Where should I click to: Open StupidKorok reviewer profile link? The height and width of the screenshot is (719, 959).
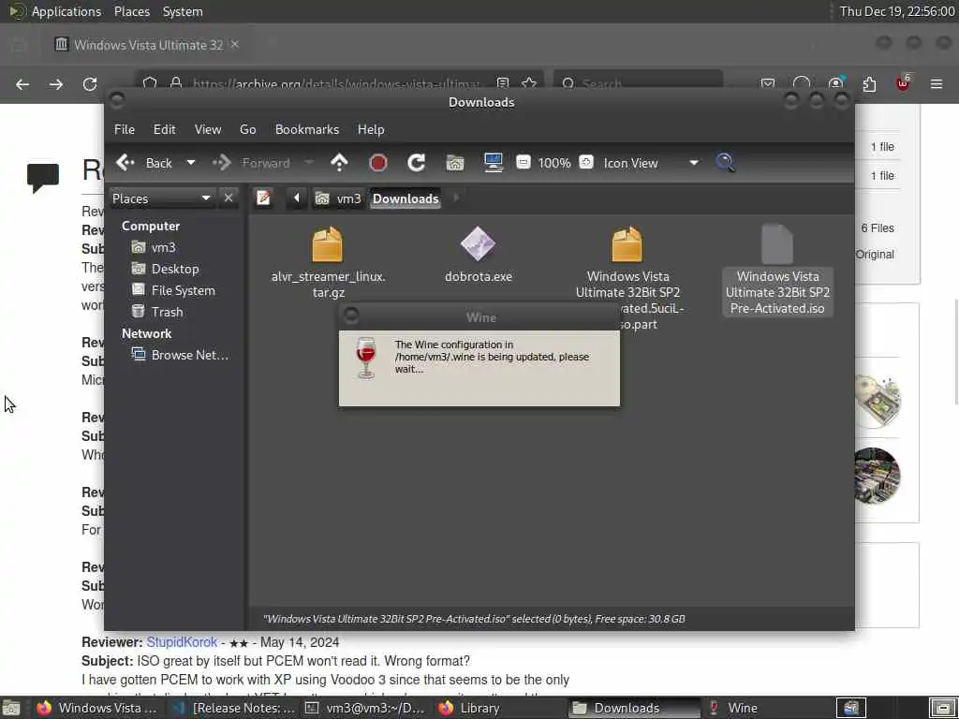(x=182, y=642)
